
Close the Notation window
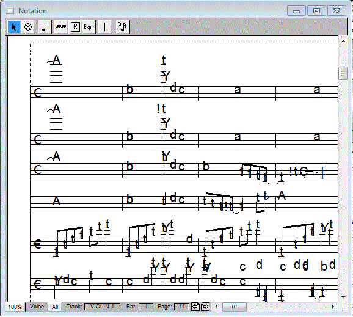[337, 11]
